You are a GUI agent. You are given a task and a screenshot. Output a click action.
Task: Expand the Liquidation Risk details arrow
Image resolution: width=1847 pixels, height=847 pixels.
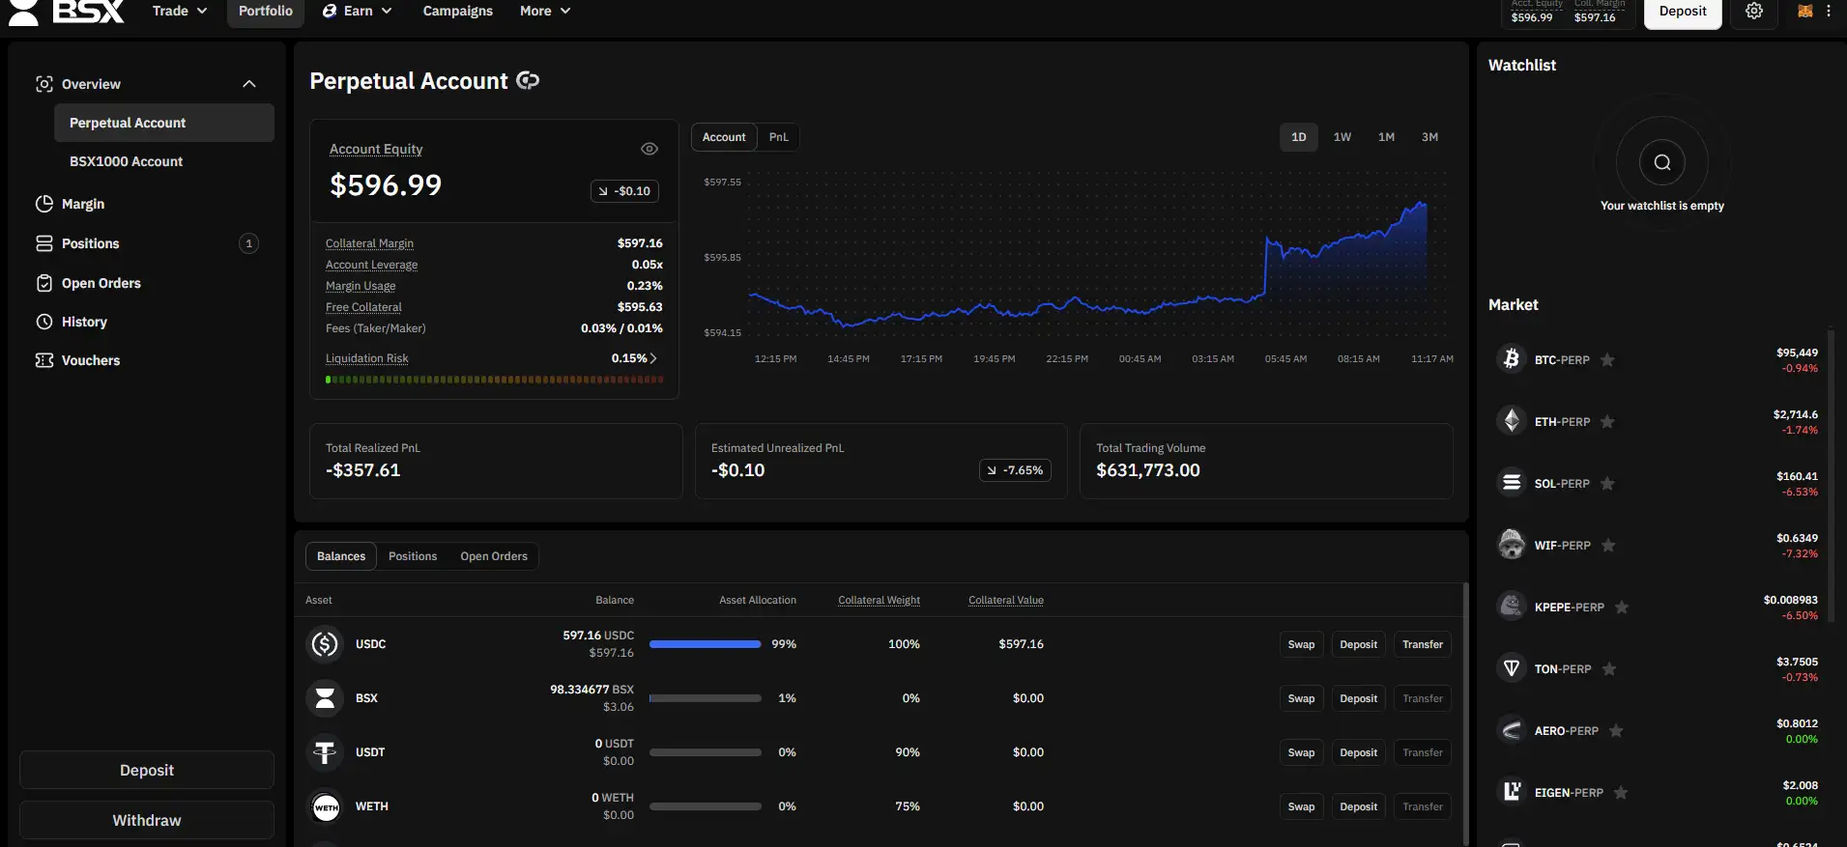pos(653,358)
